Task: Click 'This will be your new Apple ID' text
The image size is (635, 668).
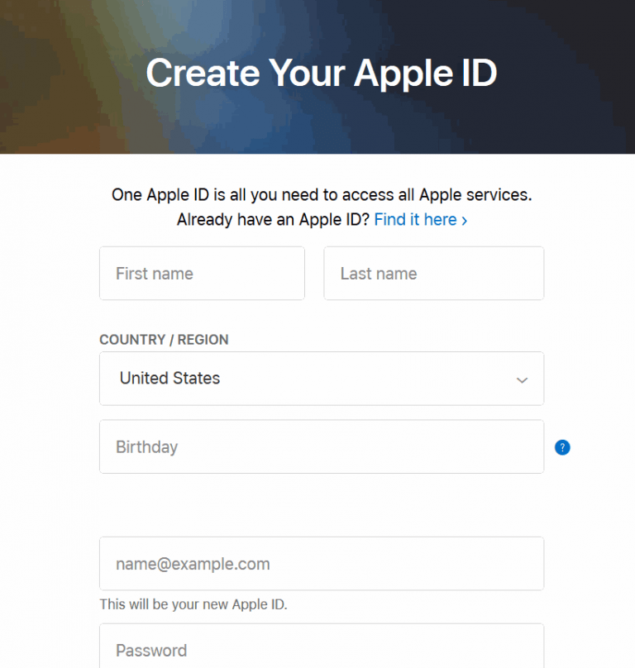Action: coord(193,604)
